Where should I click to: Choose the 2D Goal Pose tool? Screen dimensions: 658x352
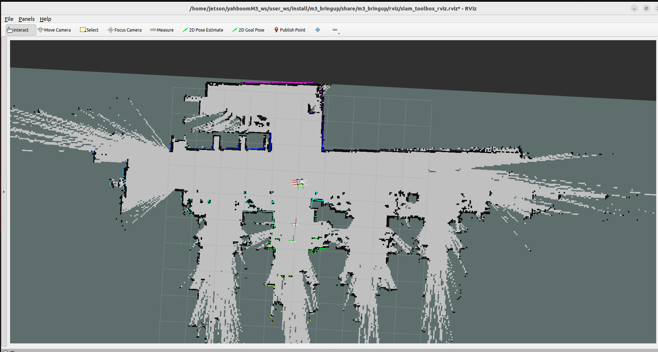pos(248,30)
